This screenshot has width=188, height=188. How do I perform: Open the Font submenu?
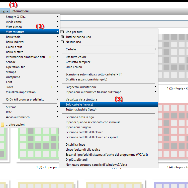coord(30,82)
